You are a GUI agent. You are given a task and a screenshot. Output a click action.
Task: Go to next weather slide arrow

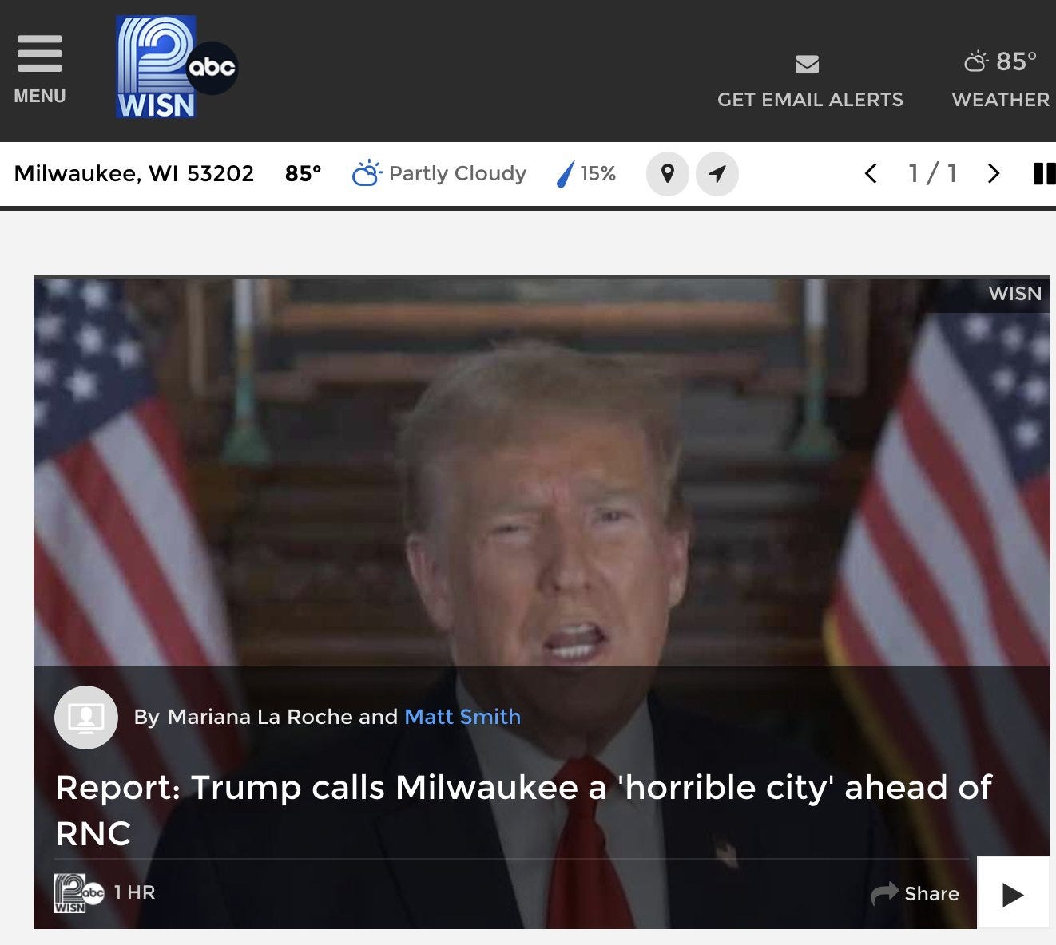993,173
